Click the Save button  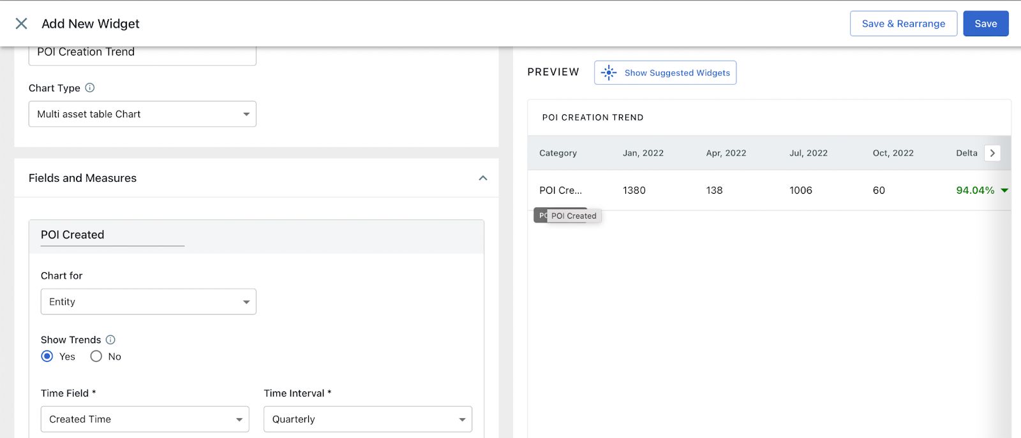[x=986, y=24]
